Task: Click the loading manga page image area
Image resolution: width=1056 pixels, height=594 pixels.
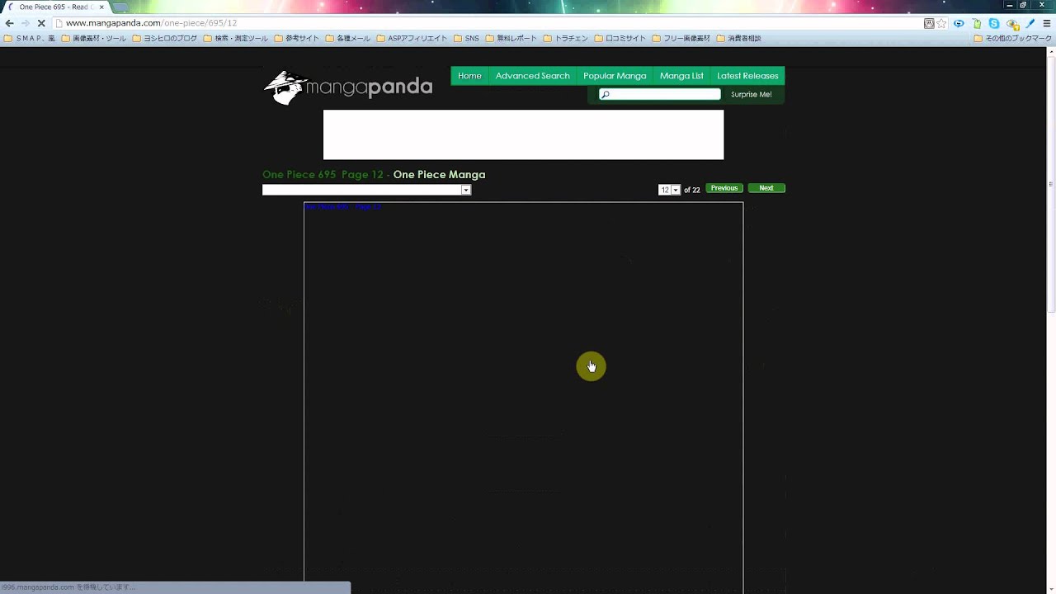Action: (x=523, y=398)
